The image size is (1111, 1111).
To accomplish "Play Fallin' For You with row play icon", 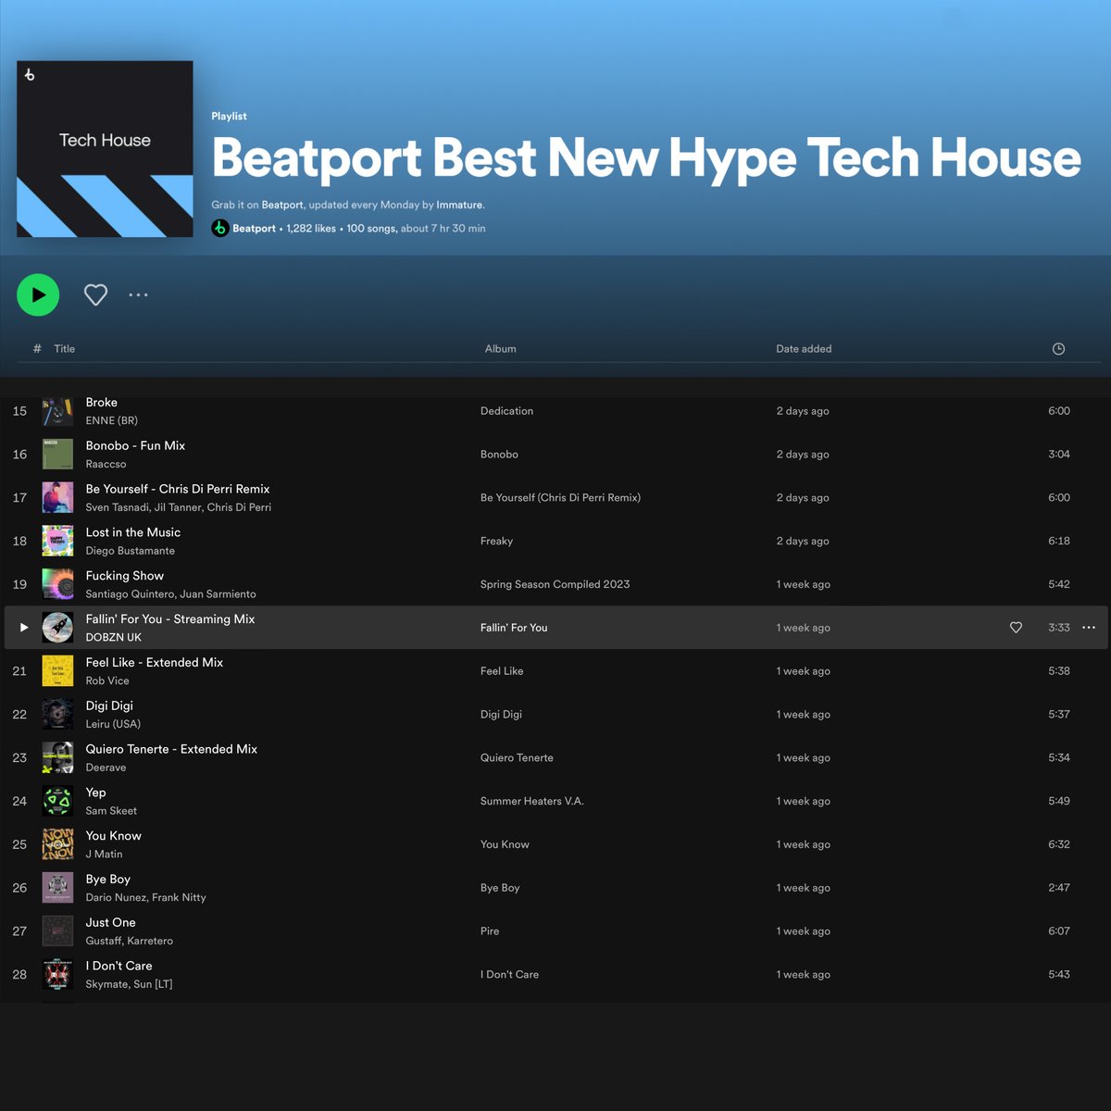I will click(x=24, y=628).
